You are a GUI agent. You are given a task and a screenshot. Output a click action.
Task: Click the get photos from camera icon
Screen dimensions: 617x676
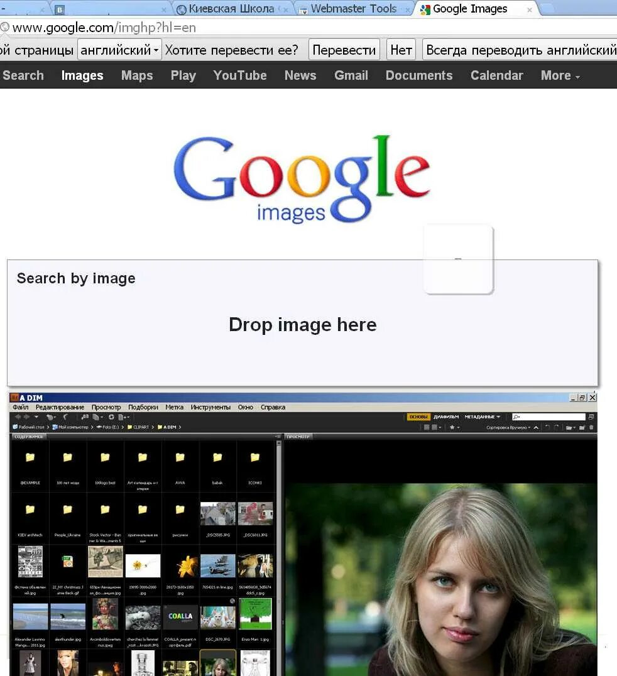pos(85,417)
